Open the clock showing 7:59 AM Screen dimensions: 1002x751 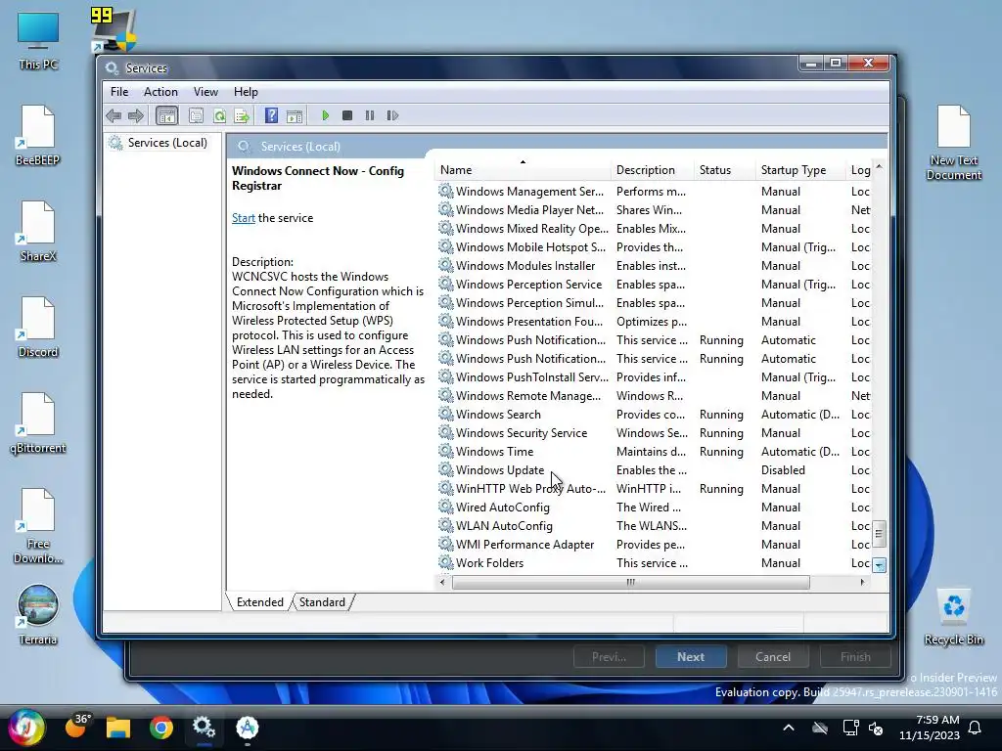[x=930, y=728]
